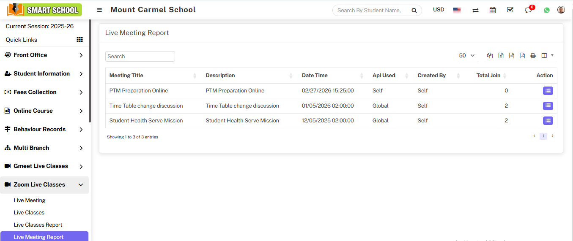Image resolution: width=573 pixels, height=241 pixels.
Task: Open the chat notifications icon
Action: coord(528,10)
